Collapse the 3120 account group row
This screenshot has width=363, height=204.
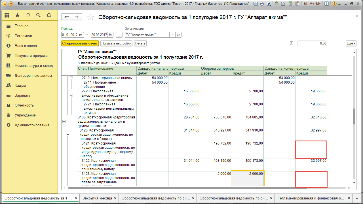68,134
